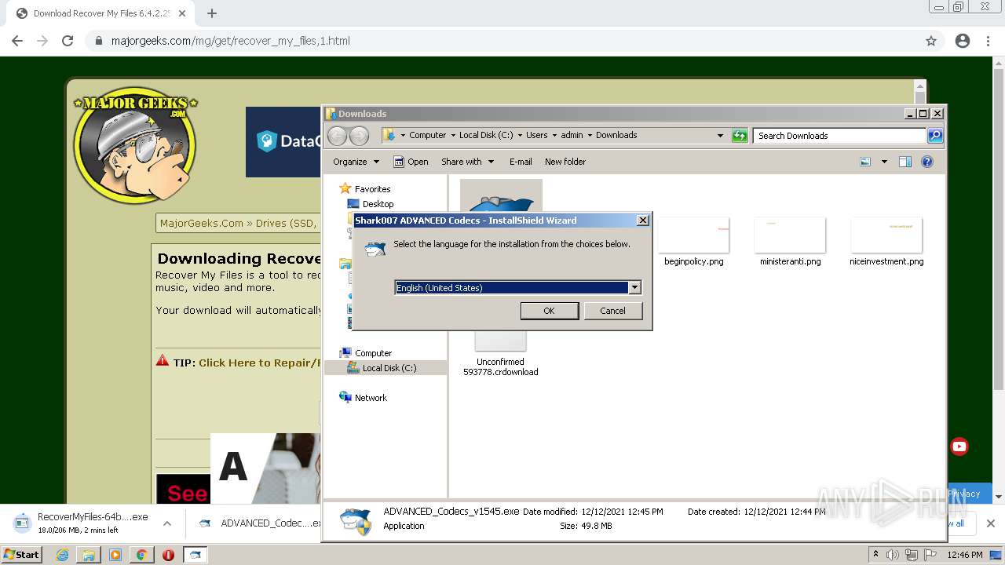Open the media player taskbar icon
This screenshot has width=1005, height=565.
click(x=115, y=555)
